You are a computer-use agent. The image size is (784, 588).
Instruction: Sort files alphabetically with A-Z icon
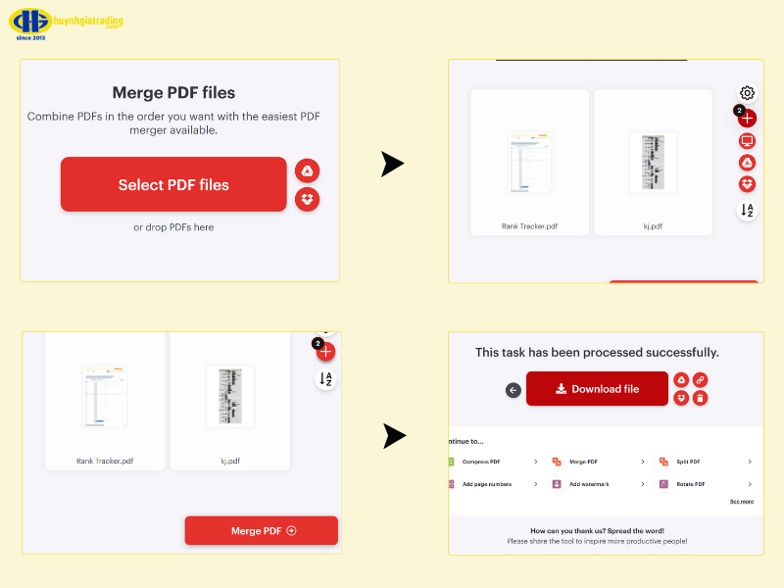pos(747,209)
